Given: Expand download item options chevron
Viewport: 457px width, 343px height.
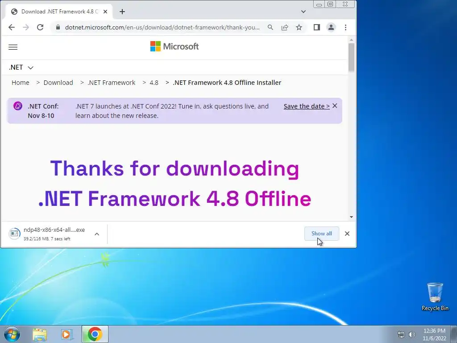Looking at the screenshot, I should [97, 234].
